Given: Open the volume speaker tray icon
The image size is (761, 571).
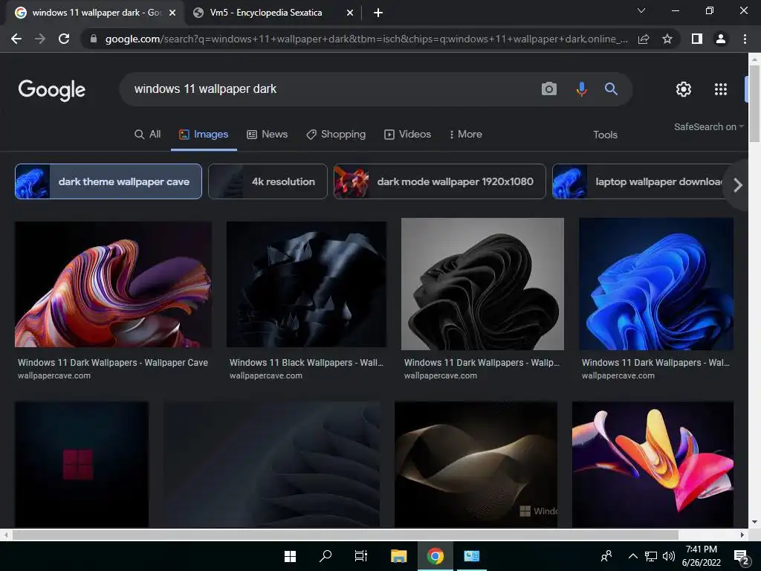Looking at the screenshot, I should [x=669, y=556].
